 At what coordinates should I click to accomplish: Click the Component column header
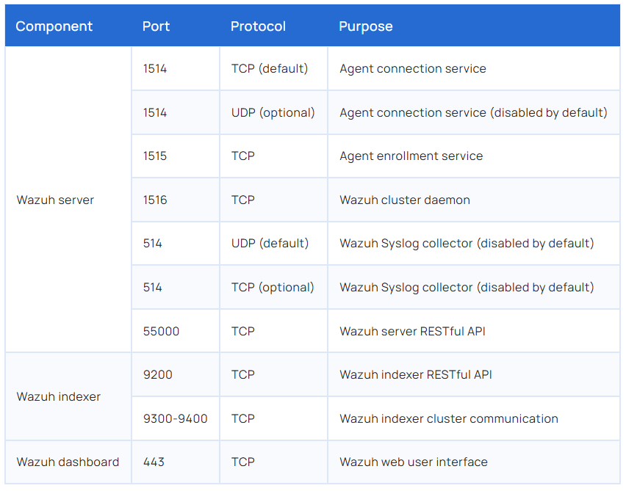[54, 26]
